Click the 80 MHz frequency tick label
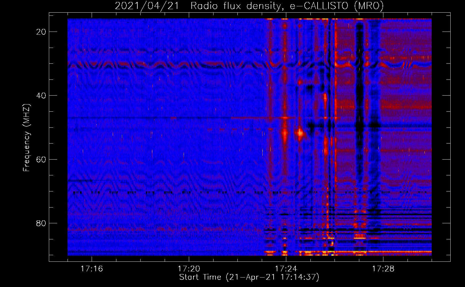Image resolution: width=465 pixels, height=287 pixels. coord(41,223)
